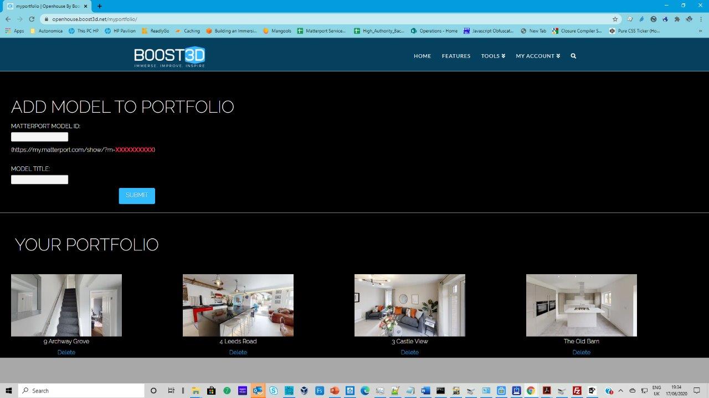Image resolution: width=709 pixels, height=398 pixels.
Task: Show more bookmarks via the overflow chevron
Action: pos(701,31)
